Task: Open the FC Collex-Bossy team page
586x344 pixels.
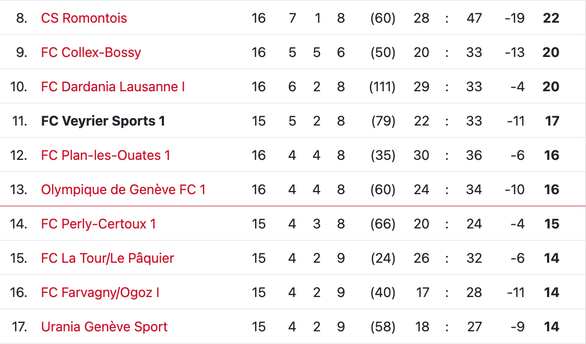Action: click(x=91, y=52)
